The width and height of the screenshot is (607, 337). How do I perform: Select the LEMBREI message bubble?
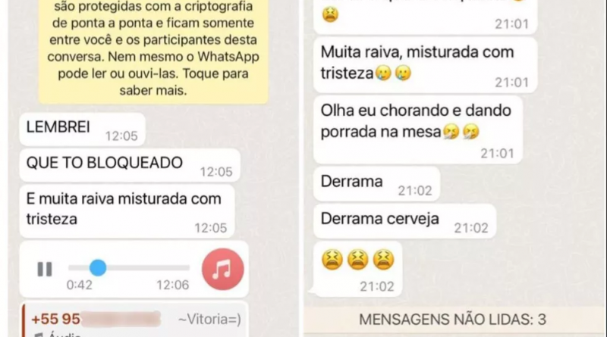tap(83, 129)
